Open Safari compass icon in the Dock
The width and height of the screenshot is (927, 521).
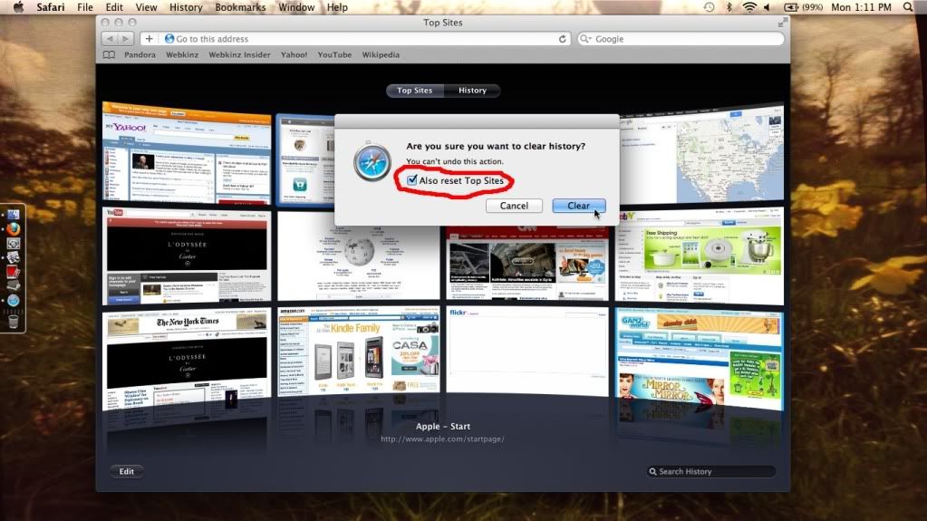[13, 301]
